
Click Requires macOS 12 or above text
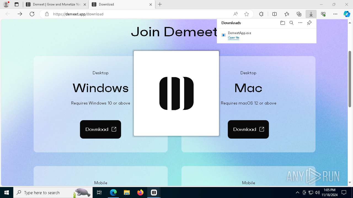pos(248,103)
